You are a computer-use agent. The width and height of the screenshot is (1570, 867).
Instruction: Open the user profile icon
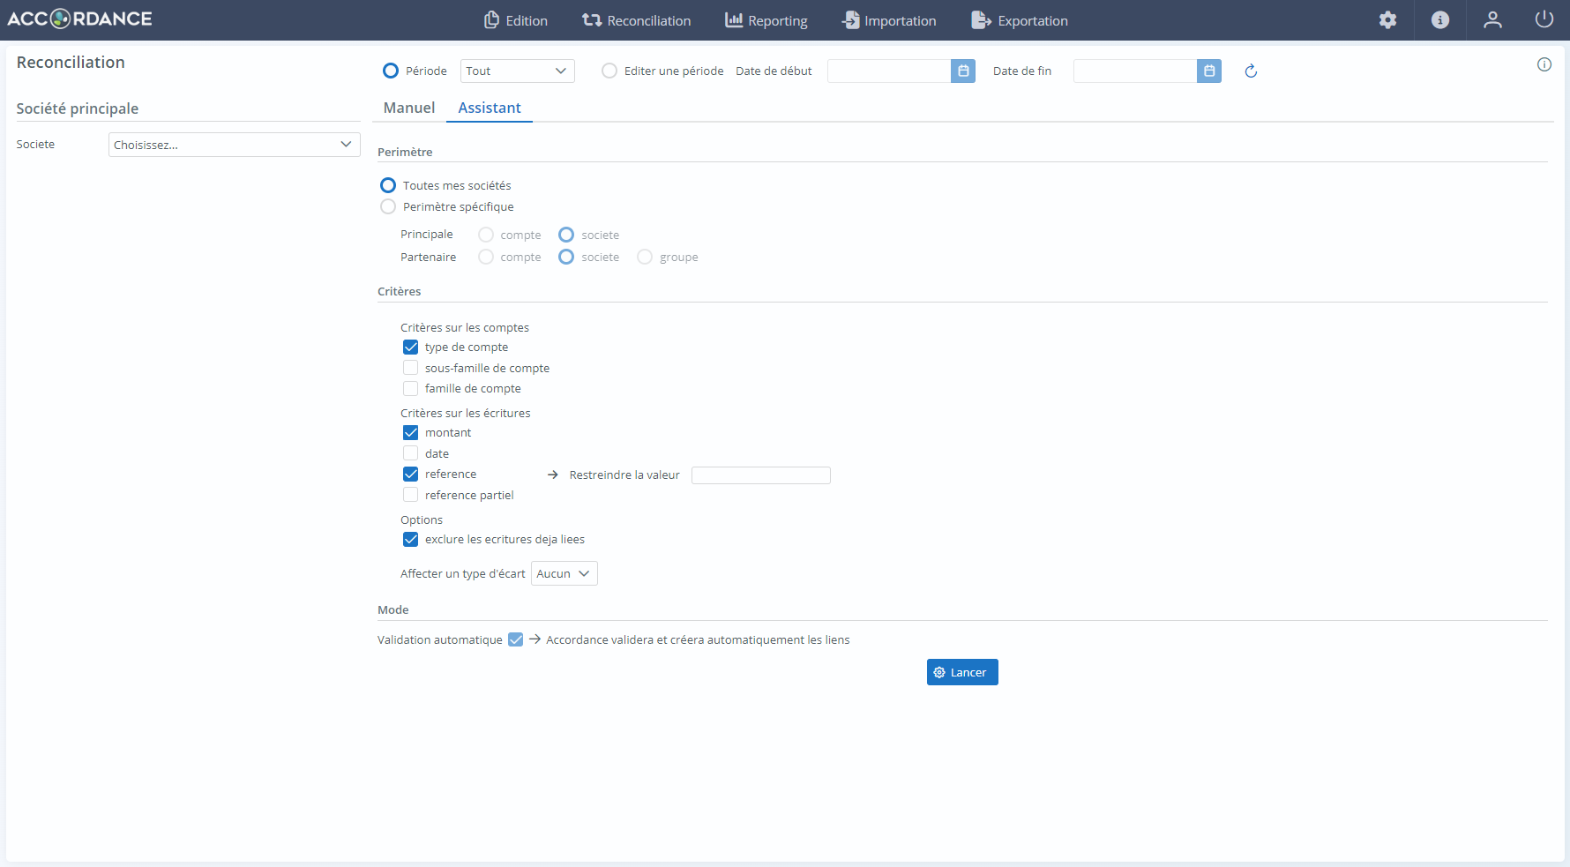(1492, 19)
